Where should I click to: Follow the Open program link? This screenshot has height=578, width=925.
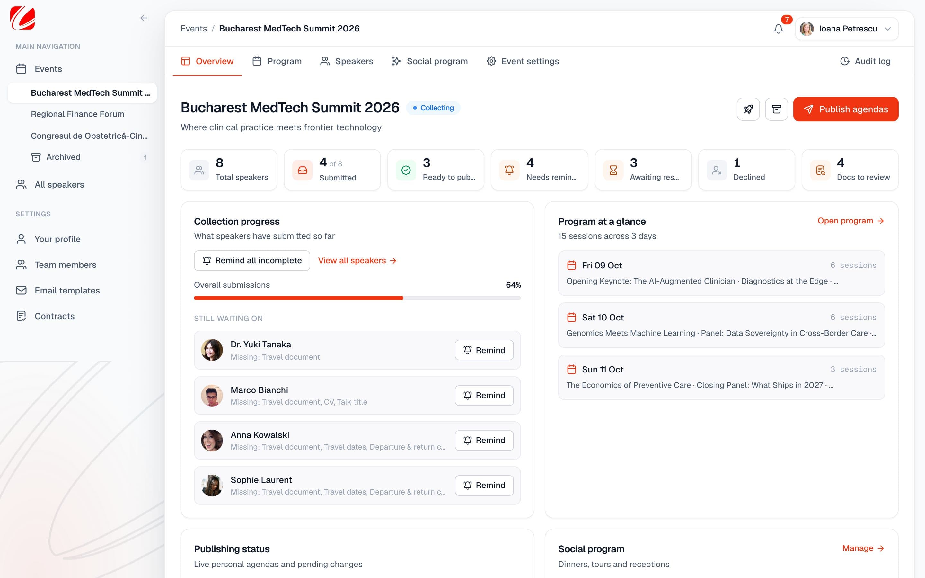(851, 221)
